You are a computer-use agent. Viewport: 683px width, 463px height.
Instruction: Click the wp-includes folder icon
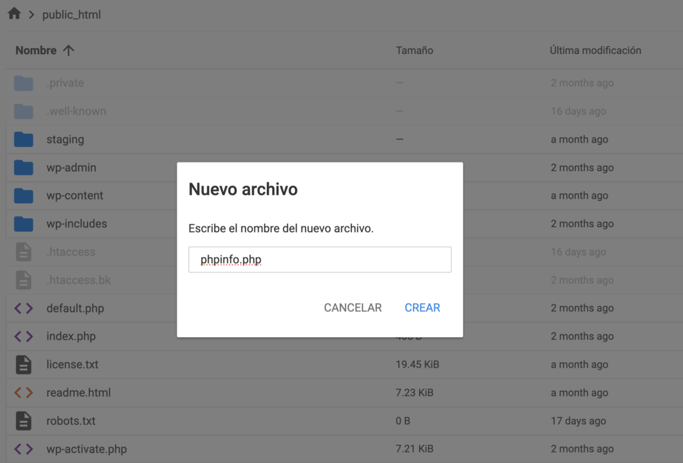(22, 224)
